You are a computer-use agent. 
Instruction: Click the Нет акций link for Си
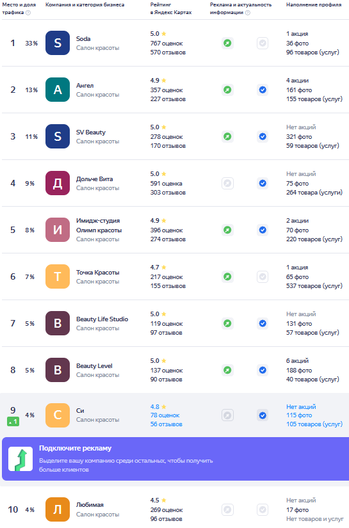pos(301,406)
